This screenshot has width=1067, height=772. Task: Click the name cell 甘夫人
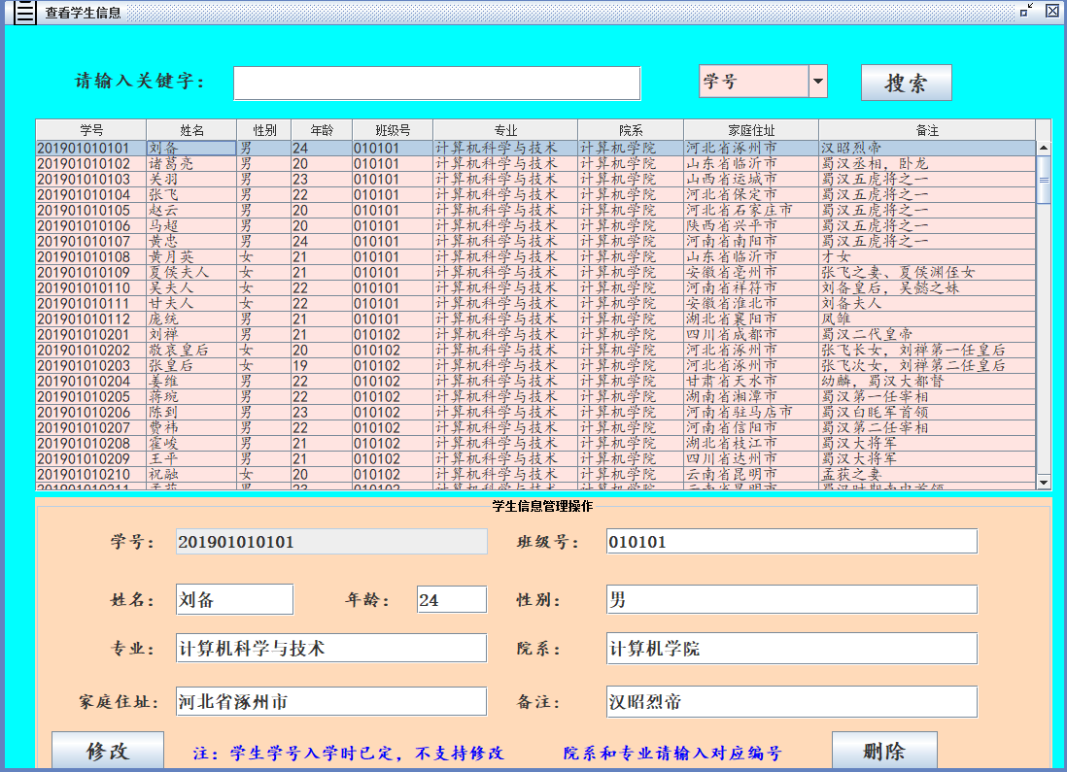191,304
